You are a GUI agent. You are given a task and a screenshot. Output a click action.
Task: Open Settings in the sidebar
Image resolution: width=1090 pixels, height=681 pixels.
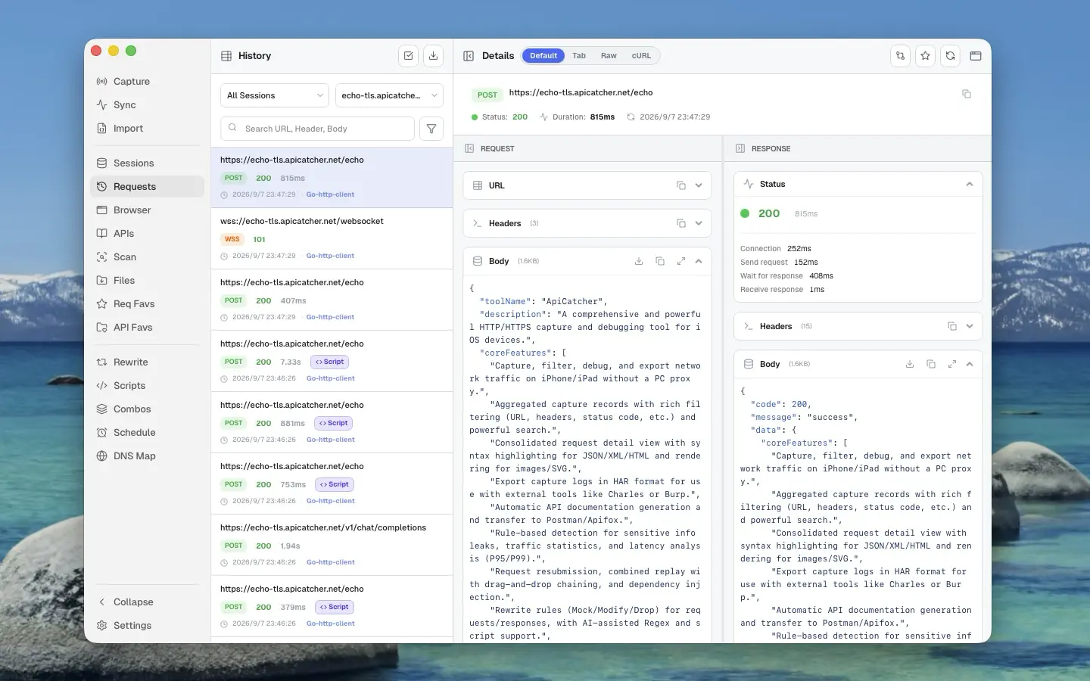click(147, 626)
